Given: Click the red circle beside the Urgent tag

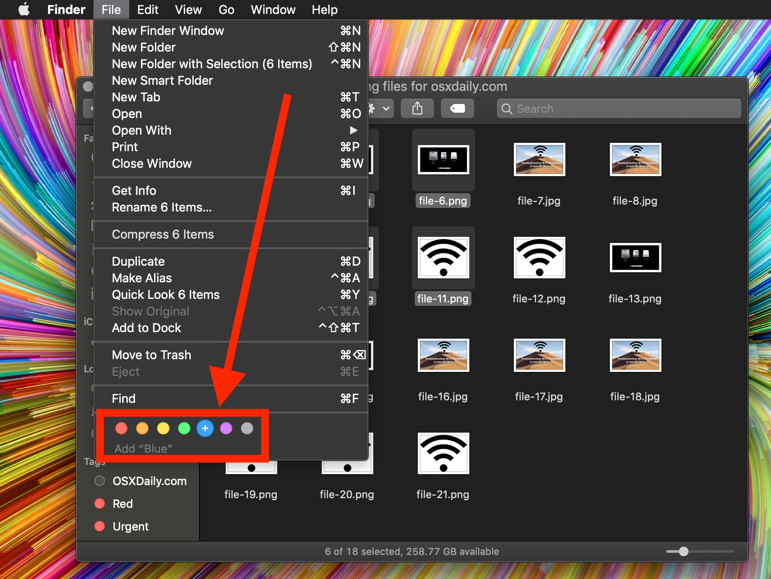Looking at the screenshot, I should pyautogui.click(x=100, y=526).
